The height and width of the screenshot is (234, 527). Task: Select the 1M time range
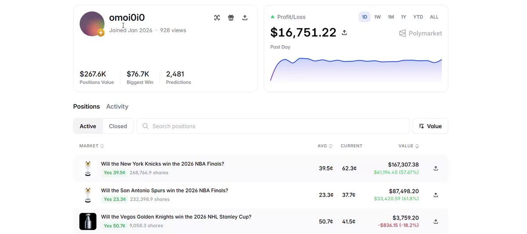(x=391, y=17)
